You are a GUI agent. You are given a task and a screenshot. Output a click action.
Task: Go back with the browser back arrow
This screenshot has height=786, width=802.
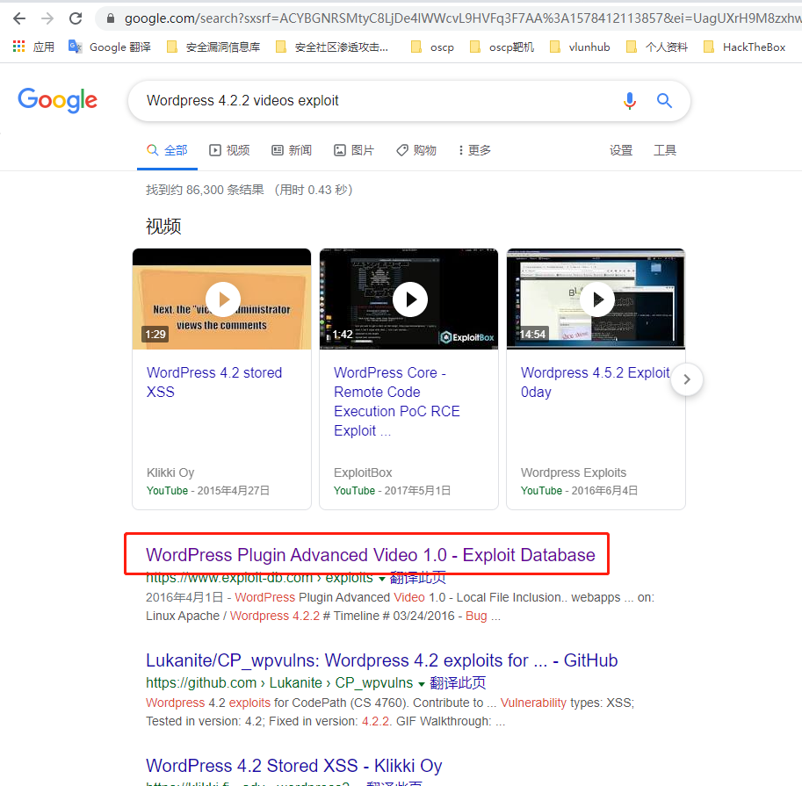(x=19, y=18)
